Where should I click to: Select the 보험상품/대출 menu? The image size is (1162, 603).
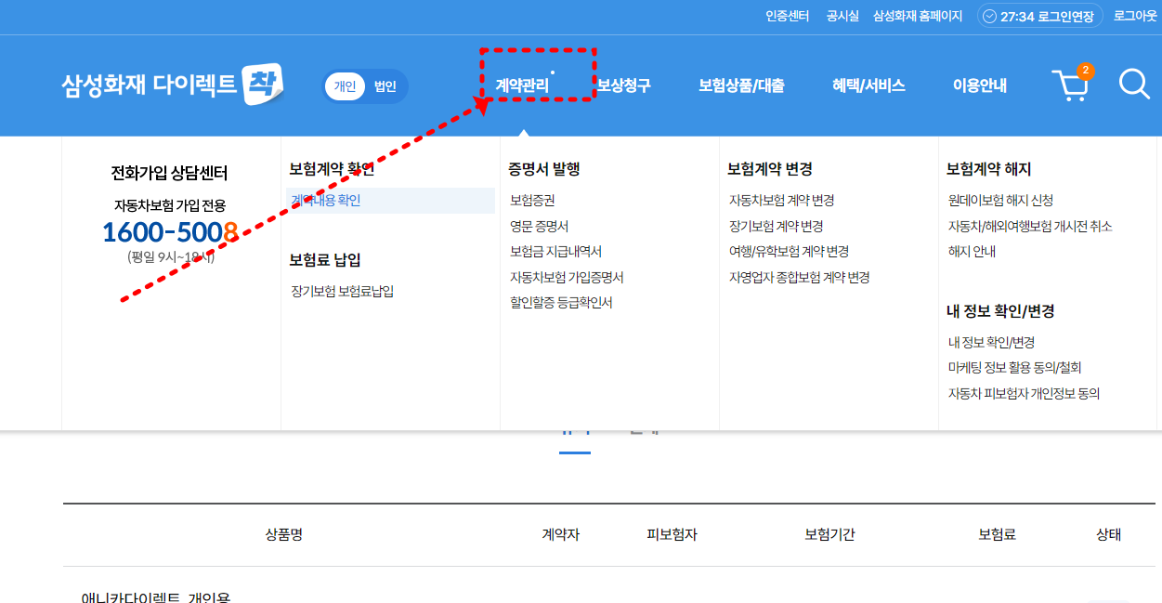[x=740, y=84]
